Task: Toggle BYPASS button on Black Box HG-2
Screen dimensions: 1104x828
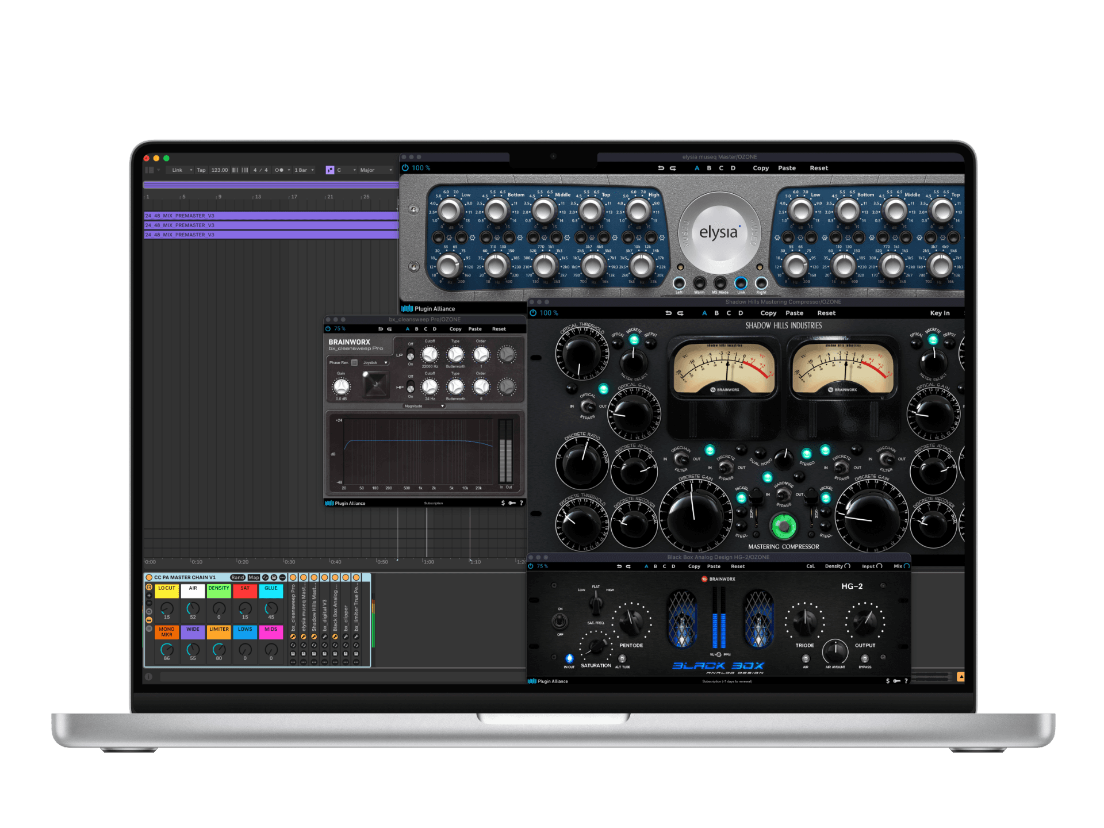Action: (x=865, y=658)
